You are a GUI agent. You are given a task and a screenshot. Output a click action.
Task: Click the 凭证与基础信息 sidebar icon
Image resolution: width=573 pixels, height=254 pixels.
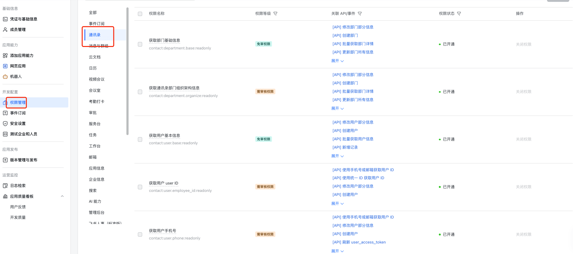coord(5,19)
